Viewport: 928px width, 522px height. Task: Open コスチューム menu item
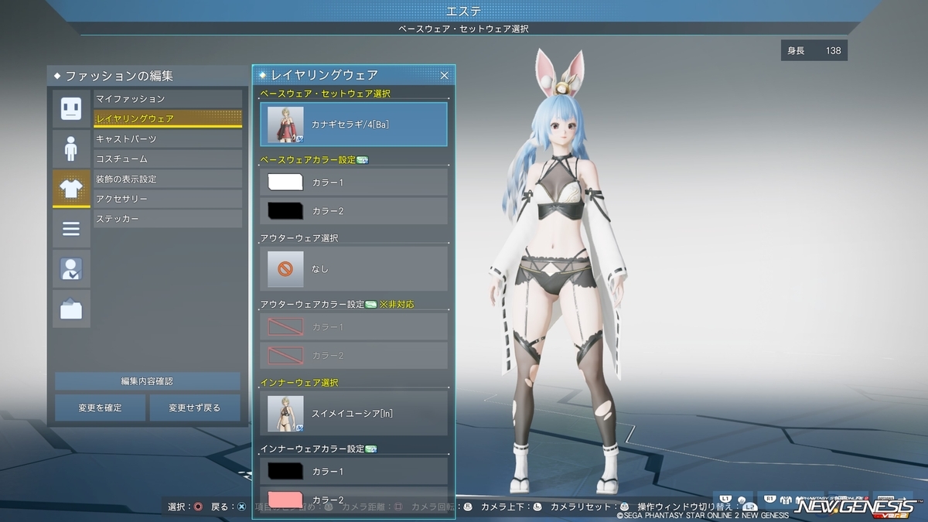[x=168, y=159]
